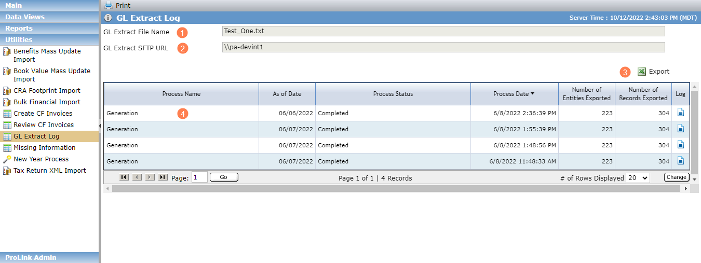Open New Year Process utility
Viewport: 701px width, 263px height.
tap(41, 159)
